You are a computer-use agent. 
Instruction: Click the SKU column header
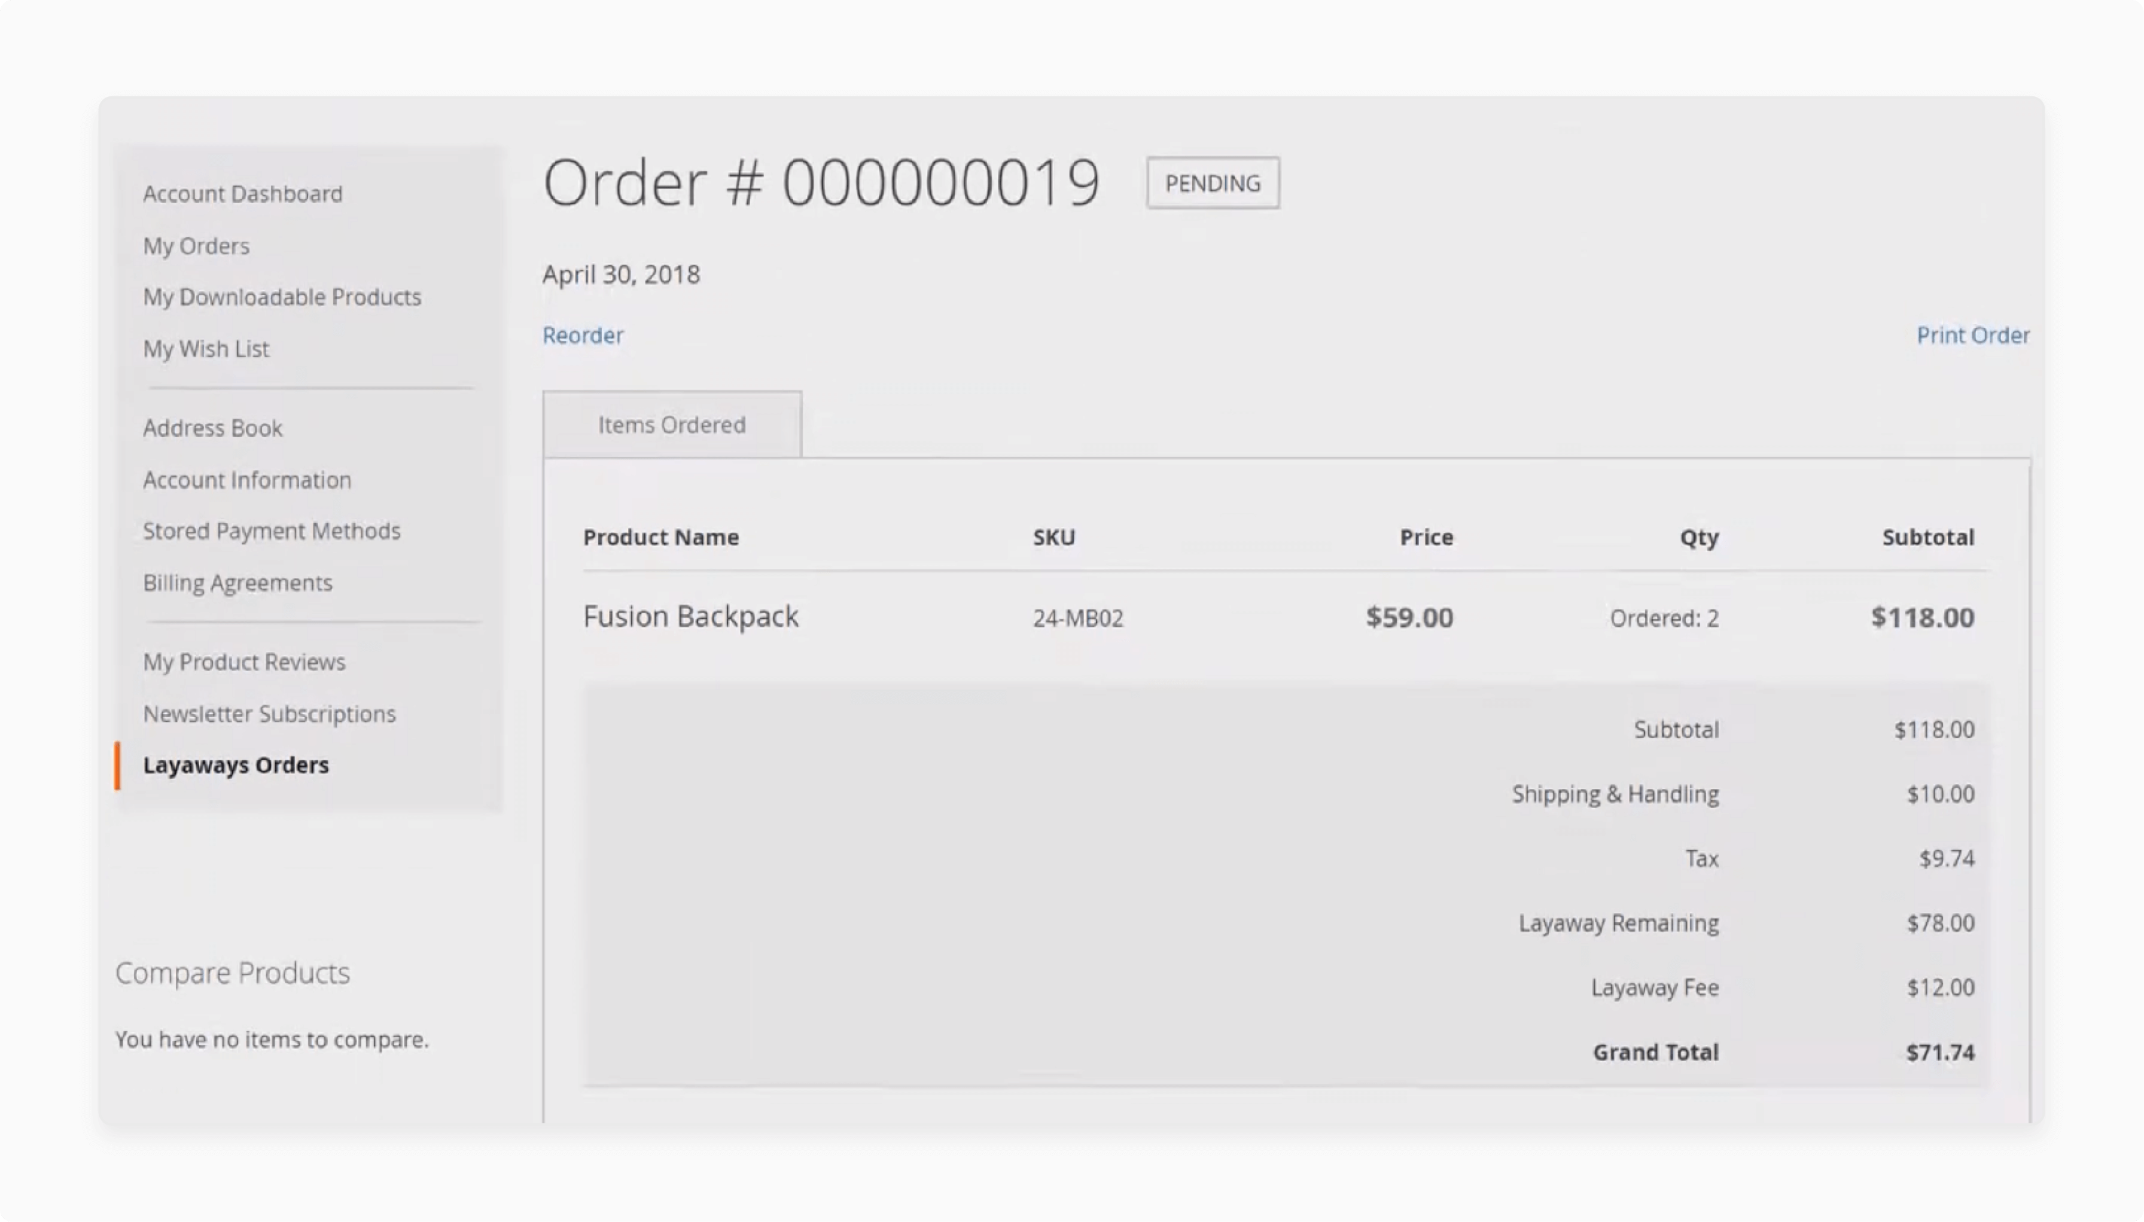[1054, 537]
